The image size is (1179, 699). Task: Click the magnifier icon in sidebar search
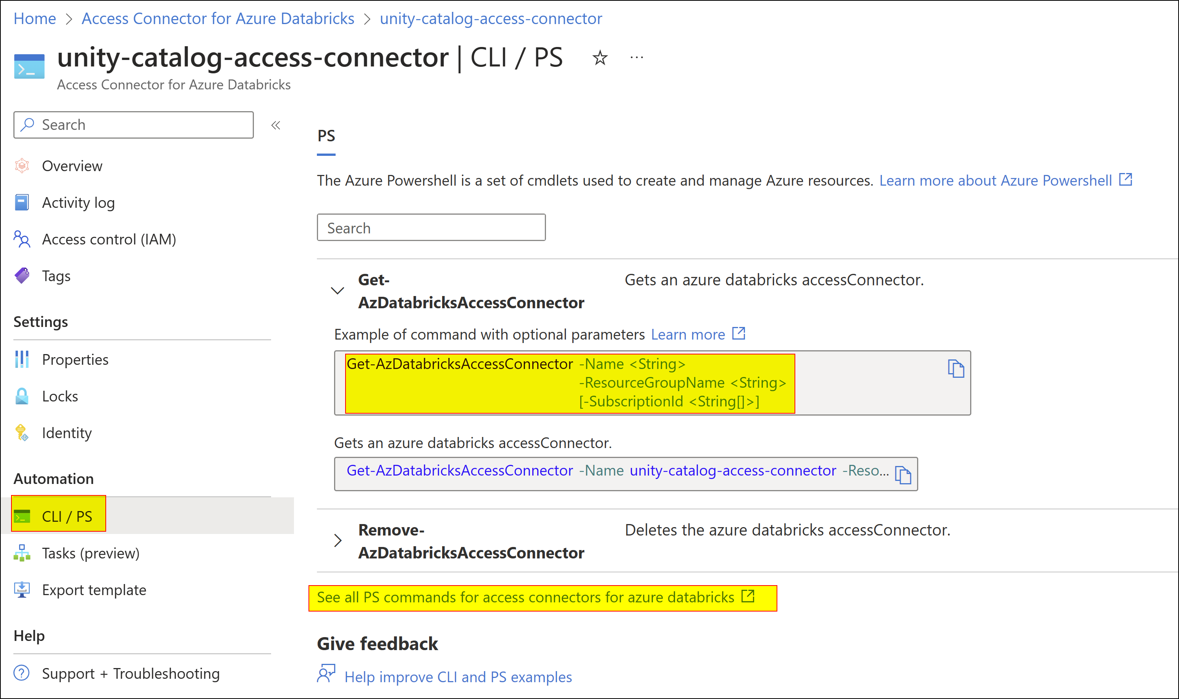[28, 125]
